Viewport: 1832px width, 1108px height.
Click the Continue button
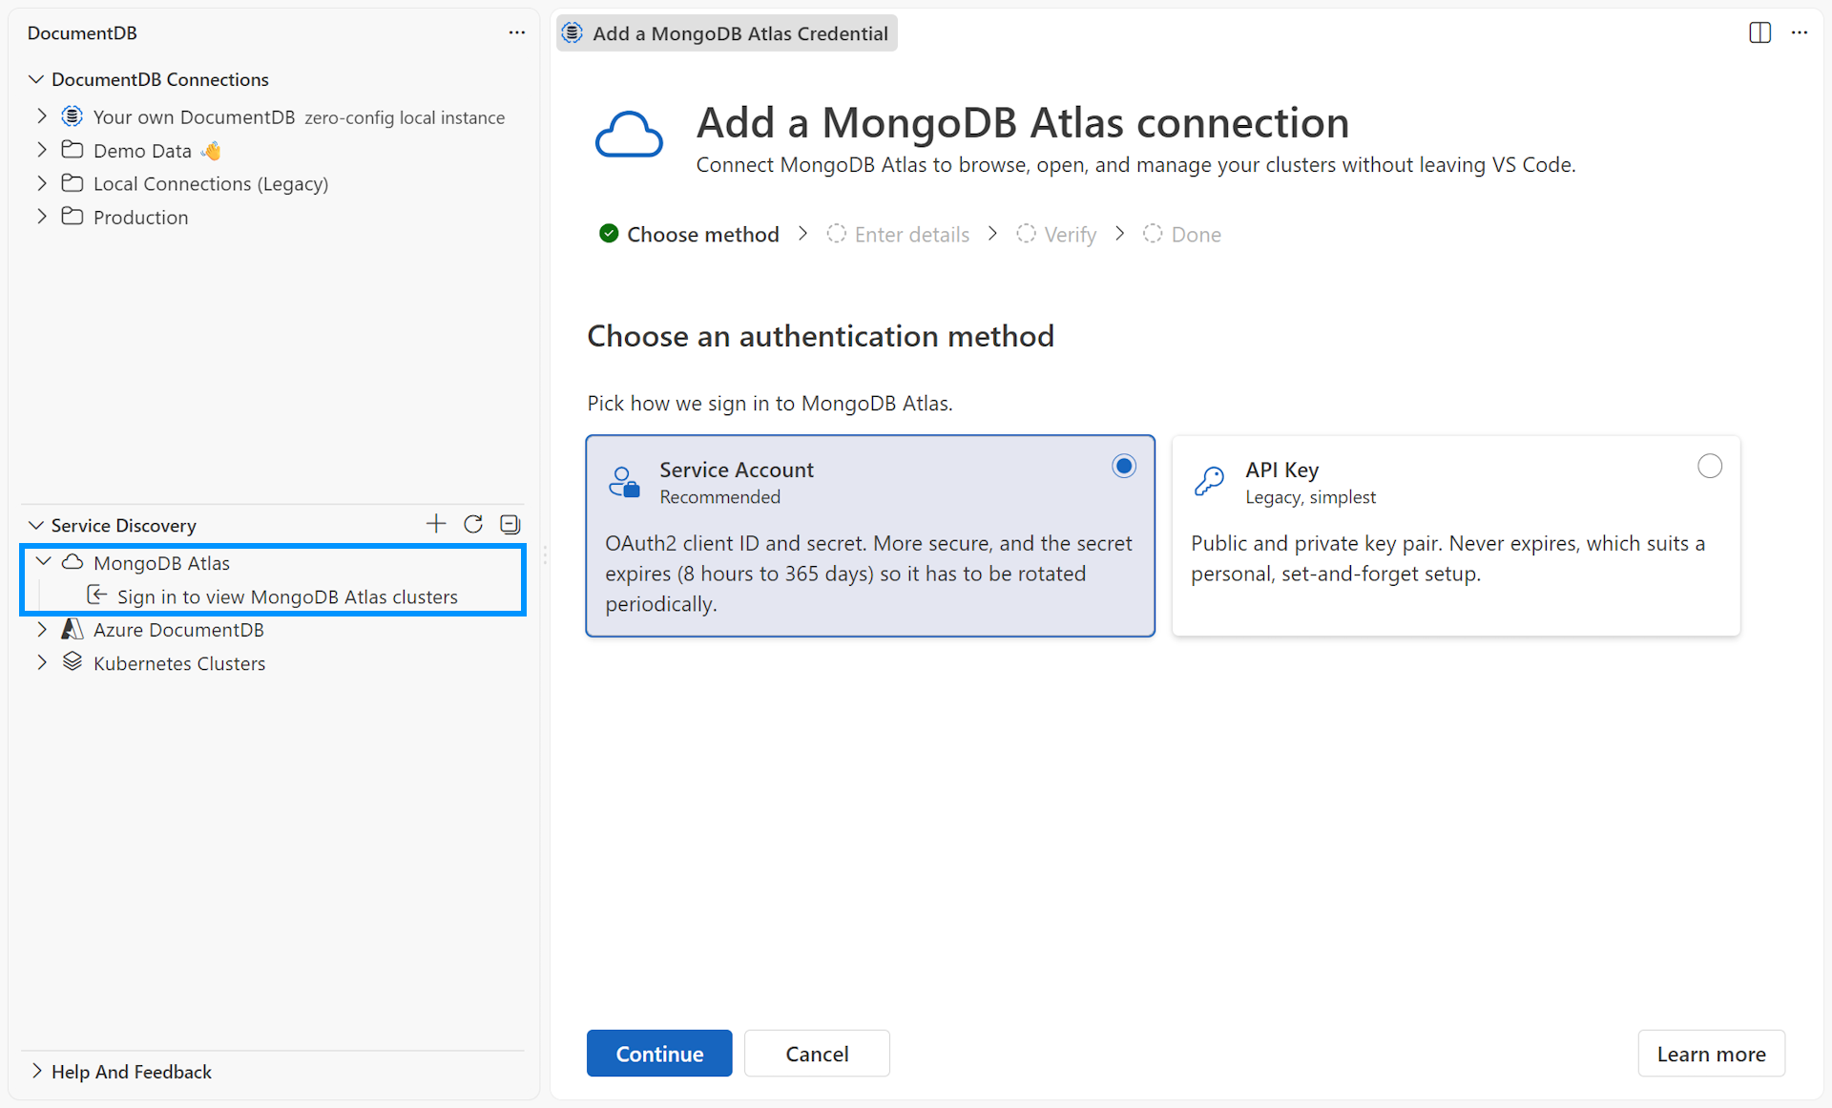coord(659,1054)
